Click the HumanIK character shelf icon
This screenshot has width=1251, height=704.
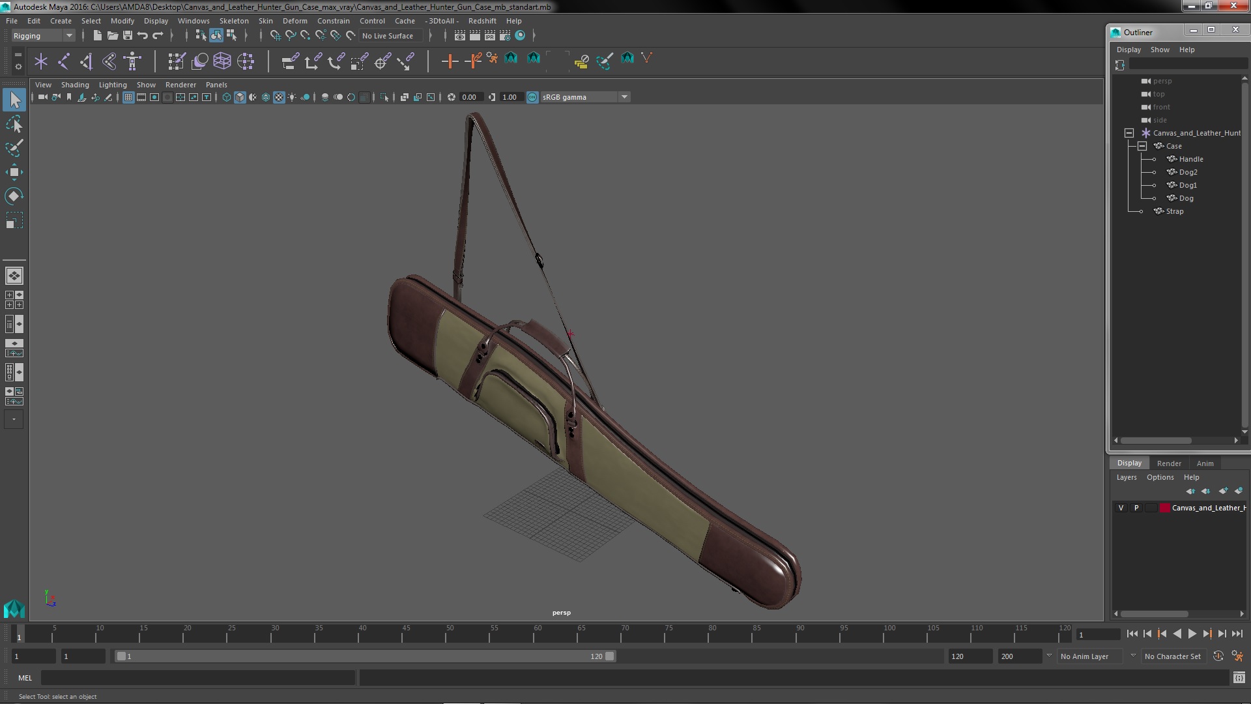(x=132, y=61)
